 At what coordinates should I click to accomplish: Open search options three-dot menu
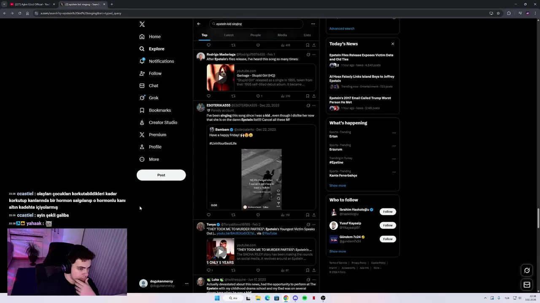313,24
